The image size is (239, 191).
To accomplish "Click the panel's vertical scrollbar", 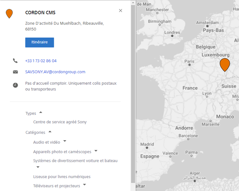I will coord(133,93).
